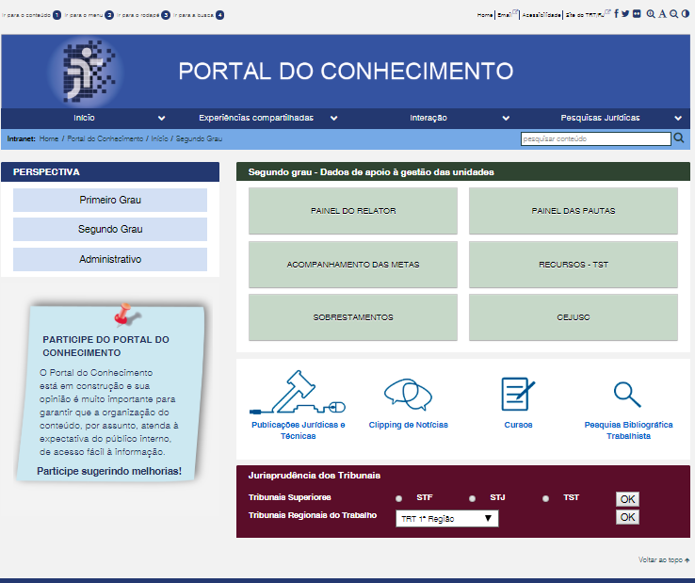Select Segundo Grau in Perspectiva panel
The width and height of the screenshot is (695, 583).
click(x=110, y=229)
